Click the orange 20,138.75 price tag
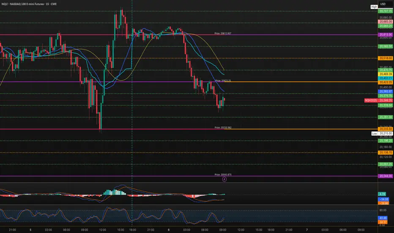This screenshot has height=233, width=394. point(386,153)
